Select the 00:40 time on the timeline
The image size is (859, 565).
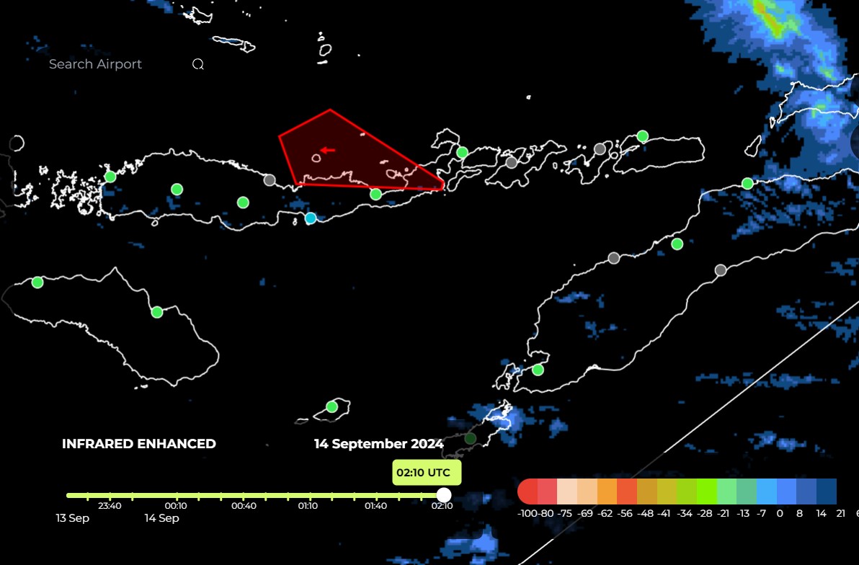(x=244, y=496)
